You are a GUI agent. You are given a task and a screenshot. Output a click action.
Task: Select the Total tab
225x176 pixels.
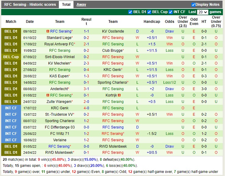point(66,5)
